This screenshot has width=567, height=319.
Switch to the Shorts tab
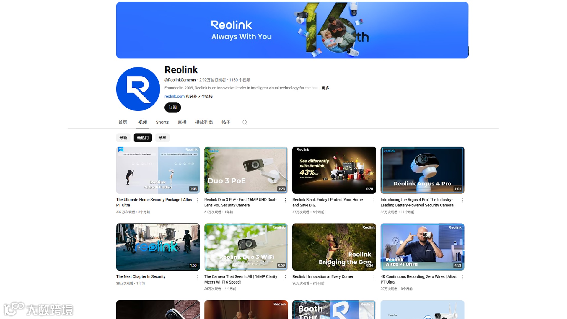(162, 122)
